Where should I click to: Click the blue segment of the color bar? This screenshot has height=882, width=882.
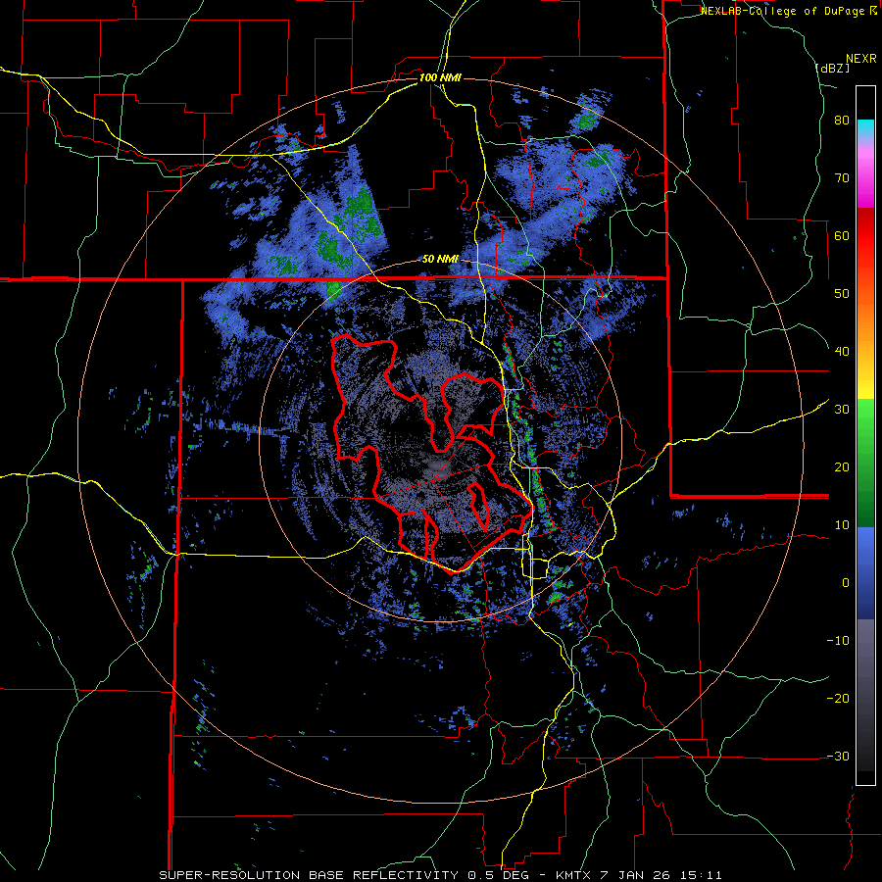pyautogui.click(x=865, y=572)
